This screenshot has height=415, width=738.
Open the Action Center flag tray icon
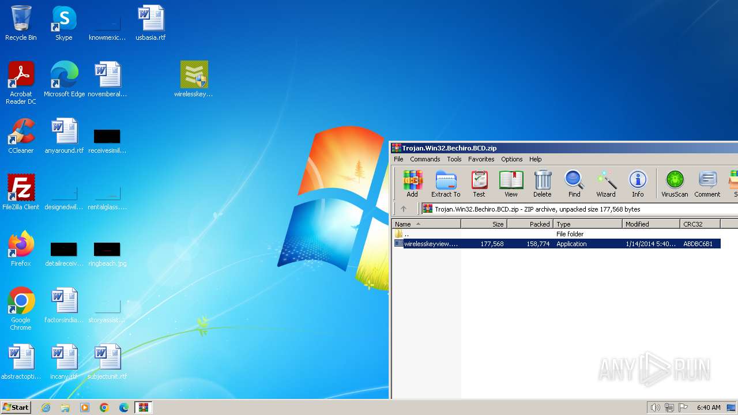[x=683, y=408]
